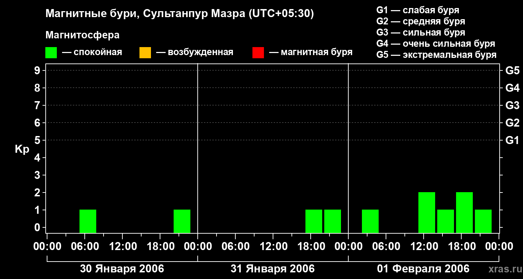Click the Kp 1 bar just before midnight 31 January
Image resolution: width=523 pixels, height=279 pixels.
pos(333,221)
